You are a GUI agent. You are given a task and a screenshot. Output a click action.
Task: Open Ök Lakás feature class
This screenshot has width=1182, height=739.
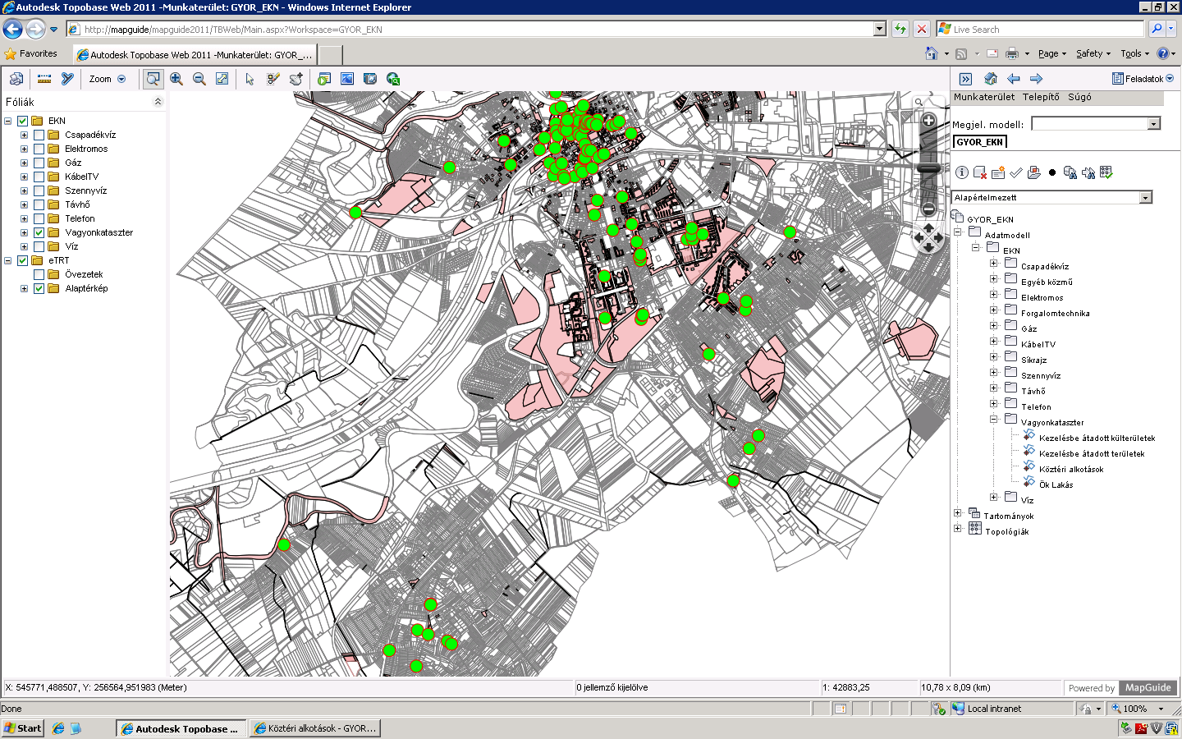pos(1056,485)
